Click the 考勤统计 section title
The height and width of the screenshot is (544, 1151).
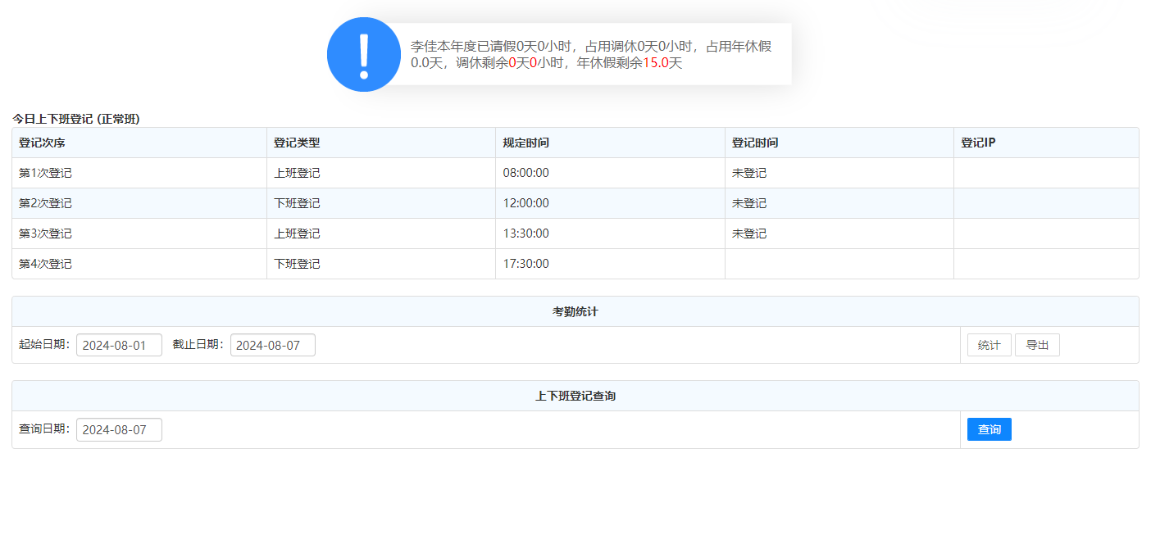(575, 311)
